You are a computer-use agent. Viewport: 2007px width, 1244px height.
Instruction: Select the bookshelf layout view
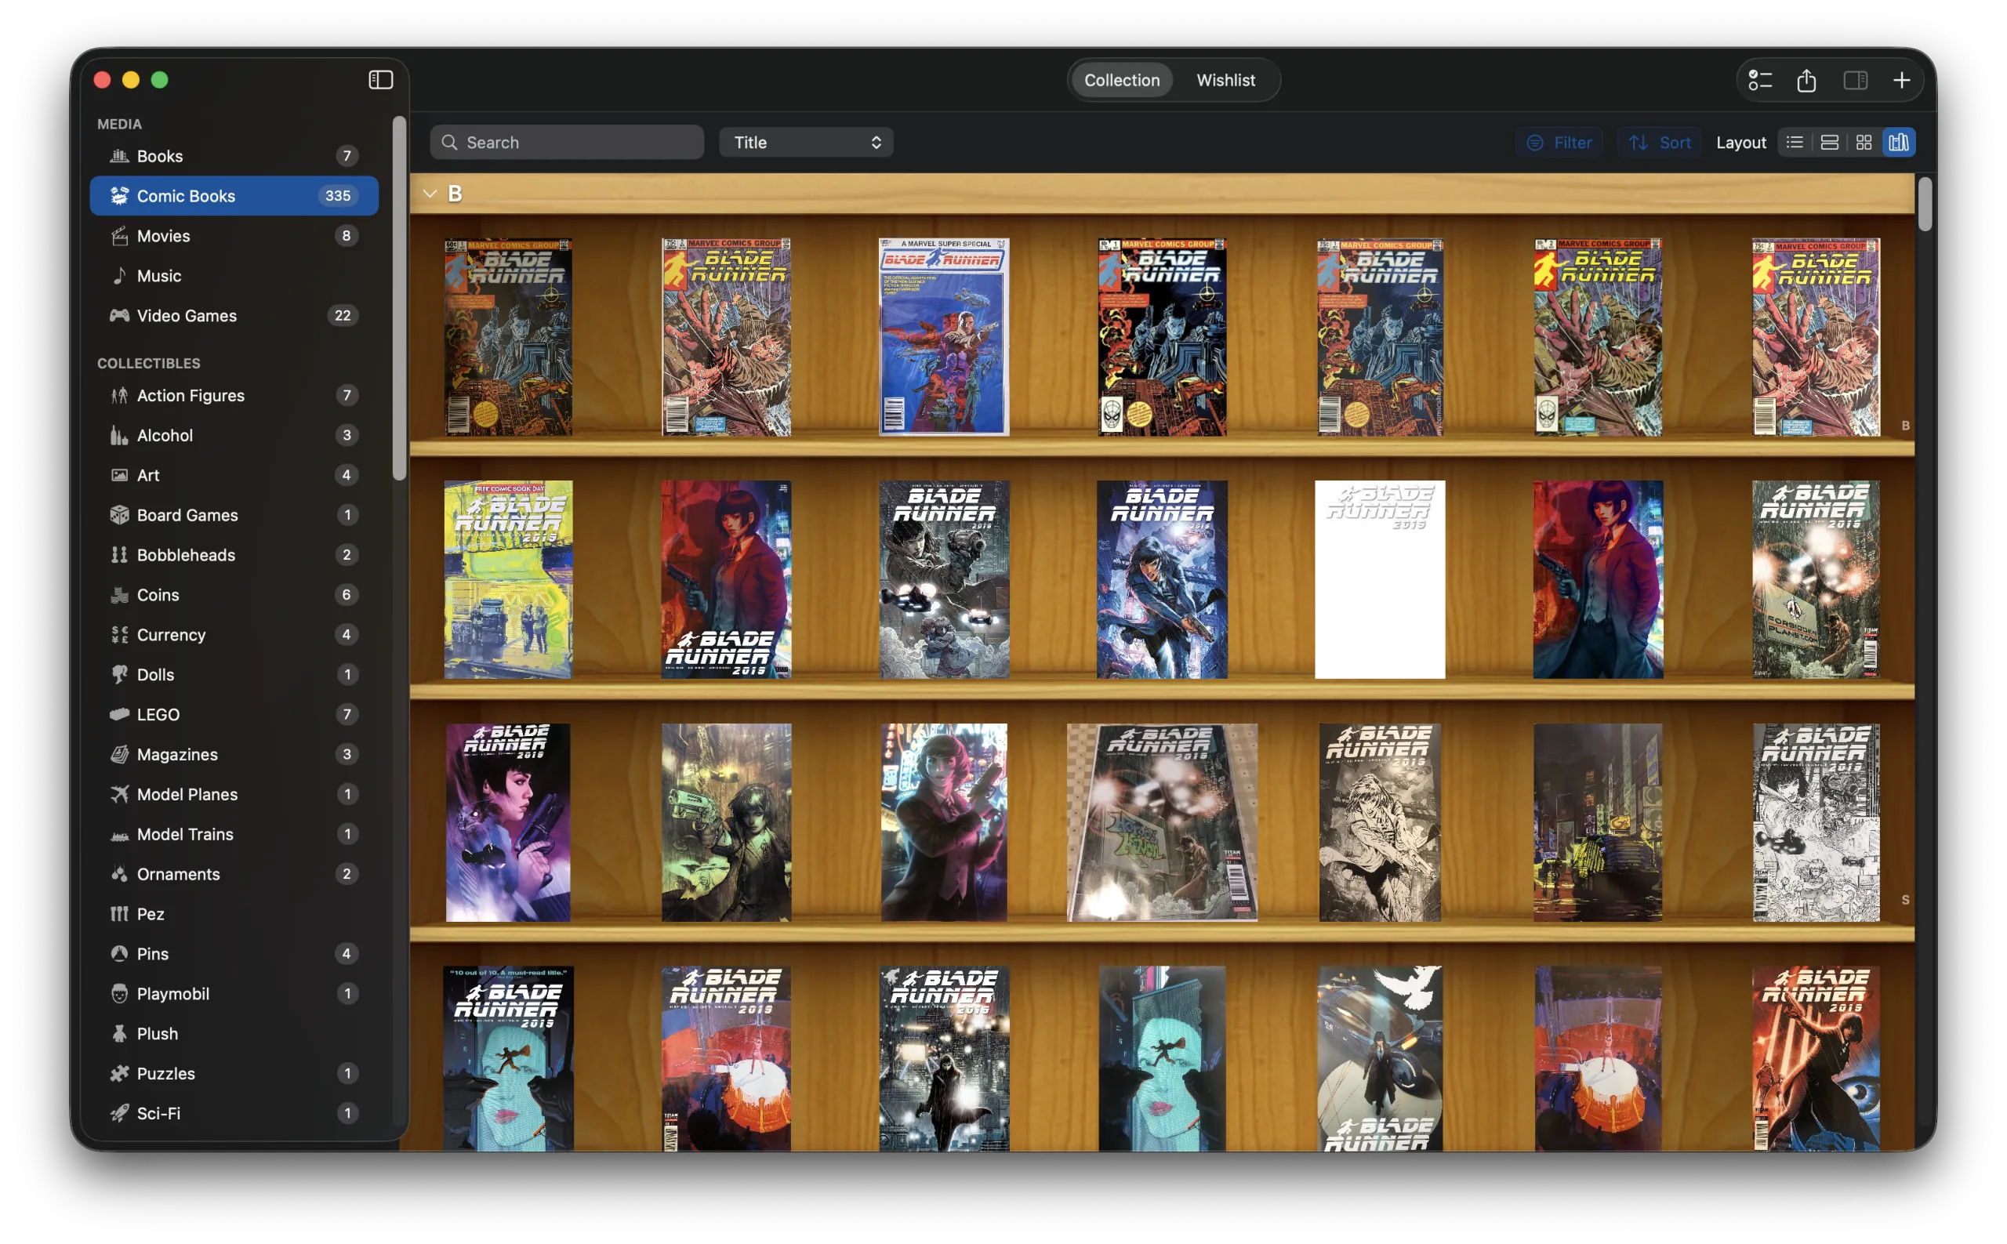(1898, 143)
